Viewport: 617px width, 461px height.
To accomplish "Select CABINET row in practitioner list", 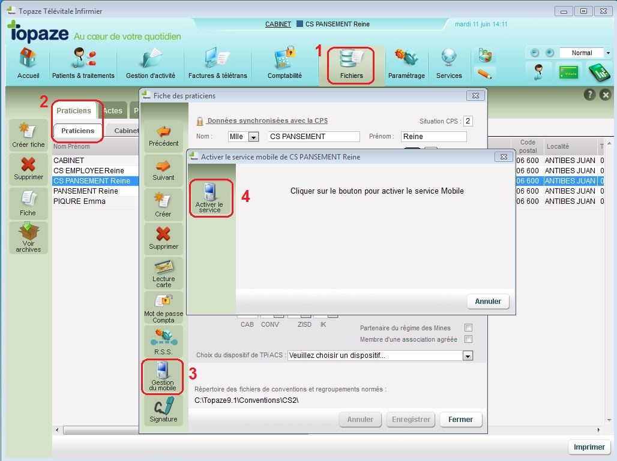I will coord(95,160).
